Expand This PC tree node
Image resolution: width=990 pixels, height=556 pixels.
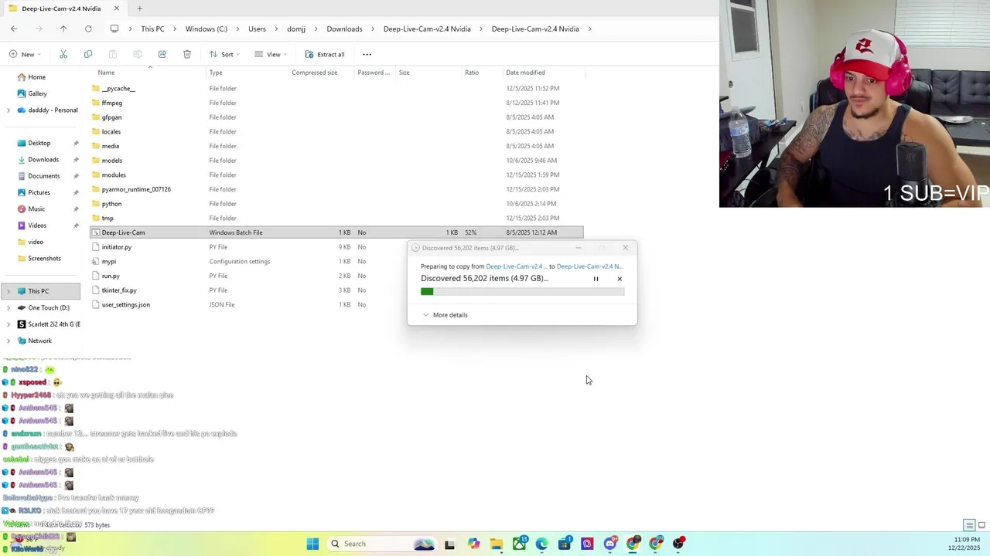pos(9,291)
